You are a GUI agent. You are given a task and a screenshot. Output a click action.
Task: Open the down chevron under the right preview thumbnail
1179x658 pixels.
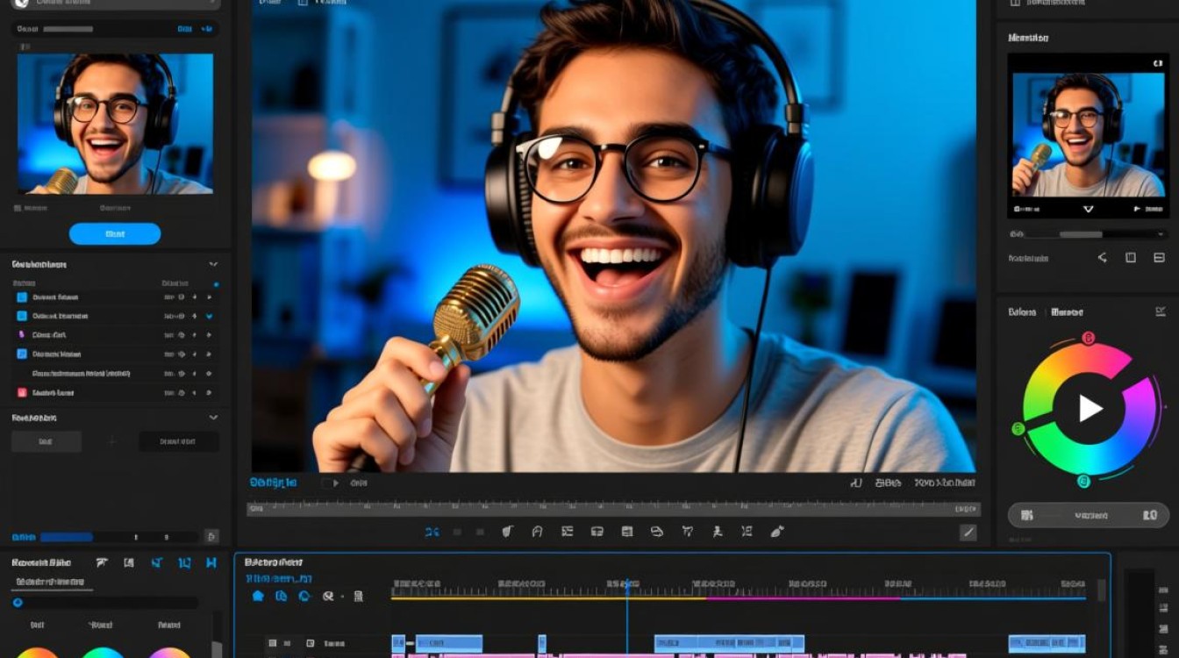[x=1089, y=210]
